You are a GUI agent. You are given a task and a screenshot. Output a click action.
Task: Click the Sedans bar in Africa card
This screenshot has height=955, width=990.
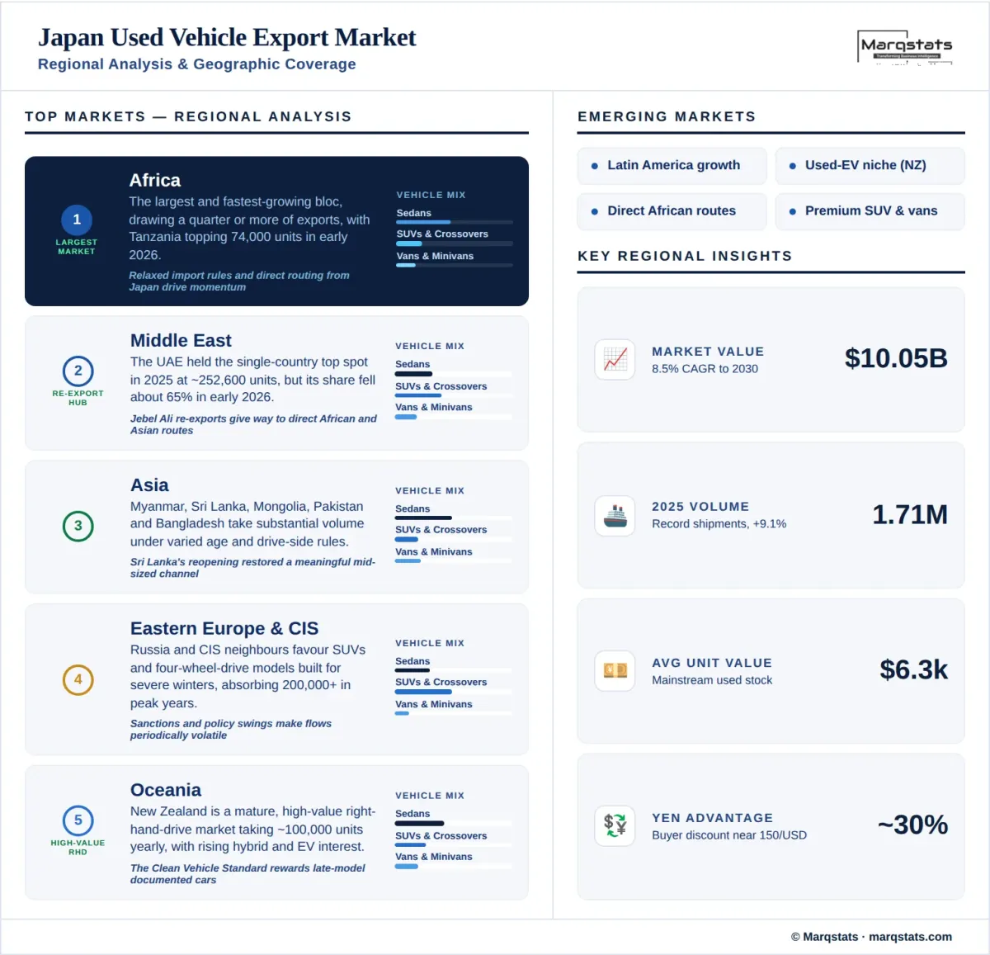click(455, 222)
